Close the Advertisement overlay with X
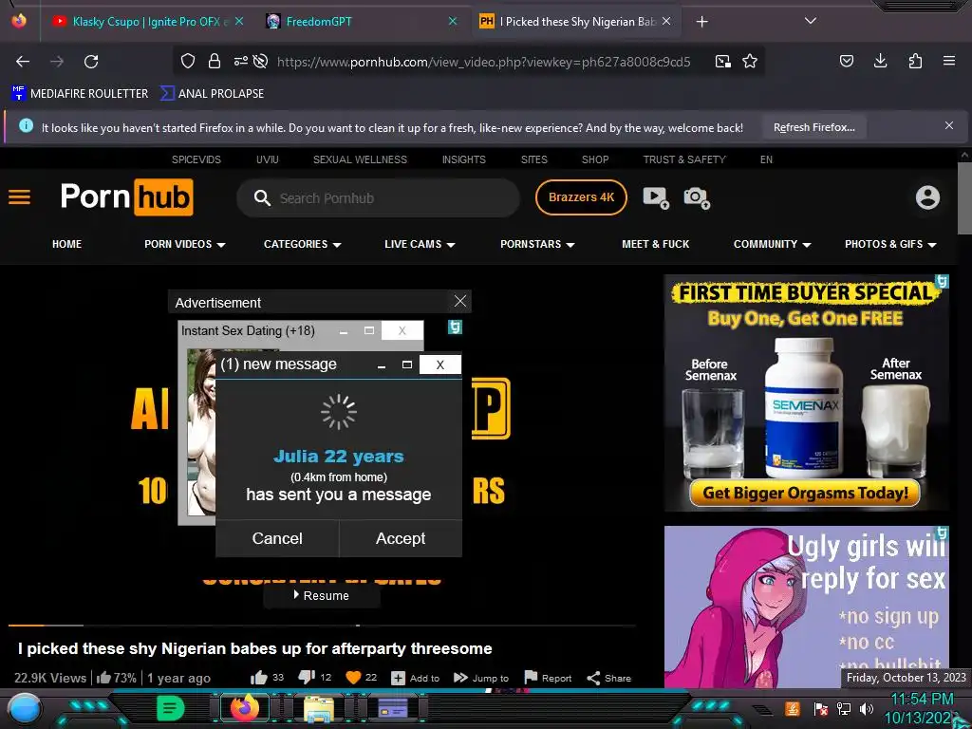The image size is (972, 729). (460, 301)
